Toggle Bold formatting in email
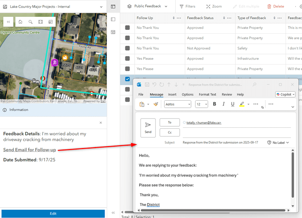 pos(214,104)
